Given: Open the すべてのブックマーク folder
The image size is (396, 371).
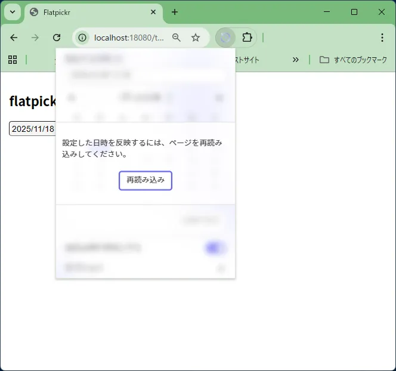Looking at the screenshot, I should pyautogui.click(x=353, y=60).
